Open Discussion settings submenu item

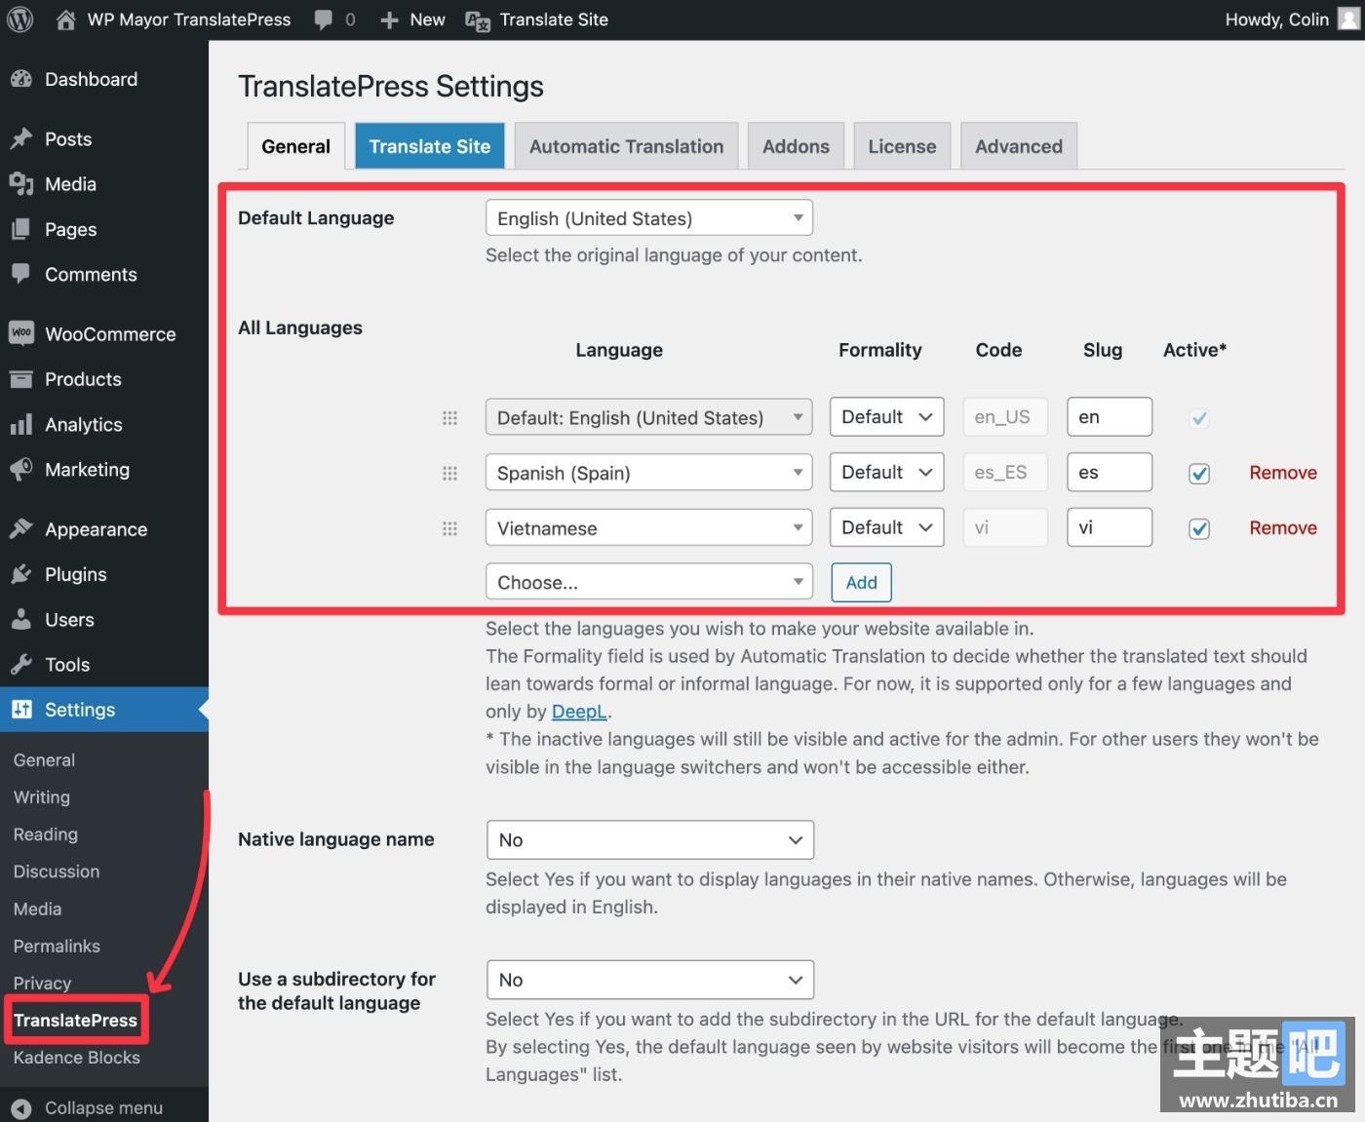(57, 871)
